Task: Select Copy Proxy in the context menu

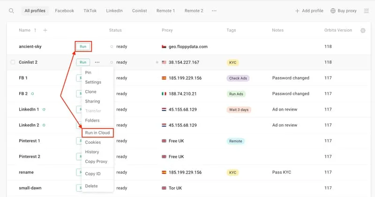Action: coord(96,161)
